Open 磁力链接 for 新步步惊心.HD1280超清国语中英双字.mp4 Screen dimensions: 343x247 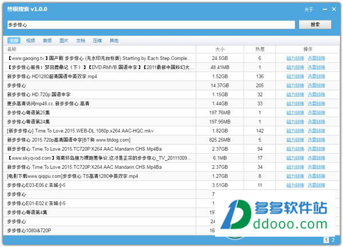point(296,77)
